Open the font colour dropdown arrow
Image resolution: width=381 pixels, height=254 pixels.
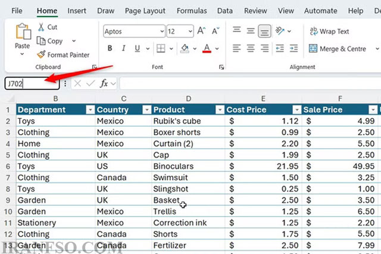[x=217, y=49]
